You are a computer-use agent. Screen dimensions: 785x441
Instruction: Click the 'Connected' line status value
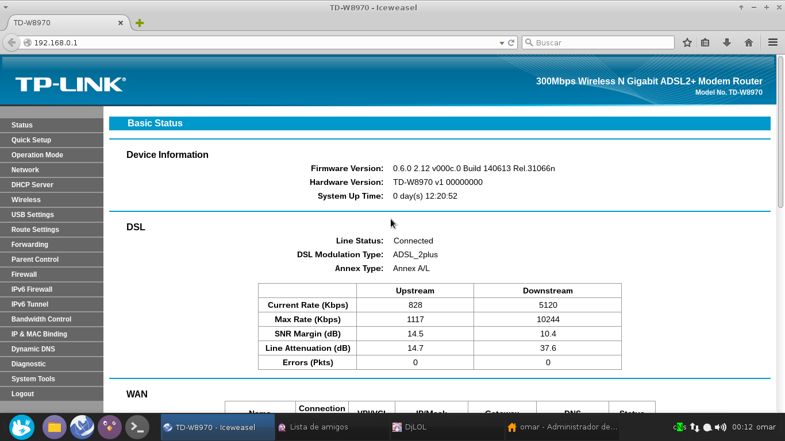pos(413,241)
